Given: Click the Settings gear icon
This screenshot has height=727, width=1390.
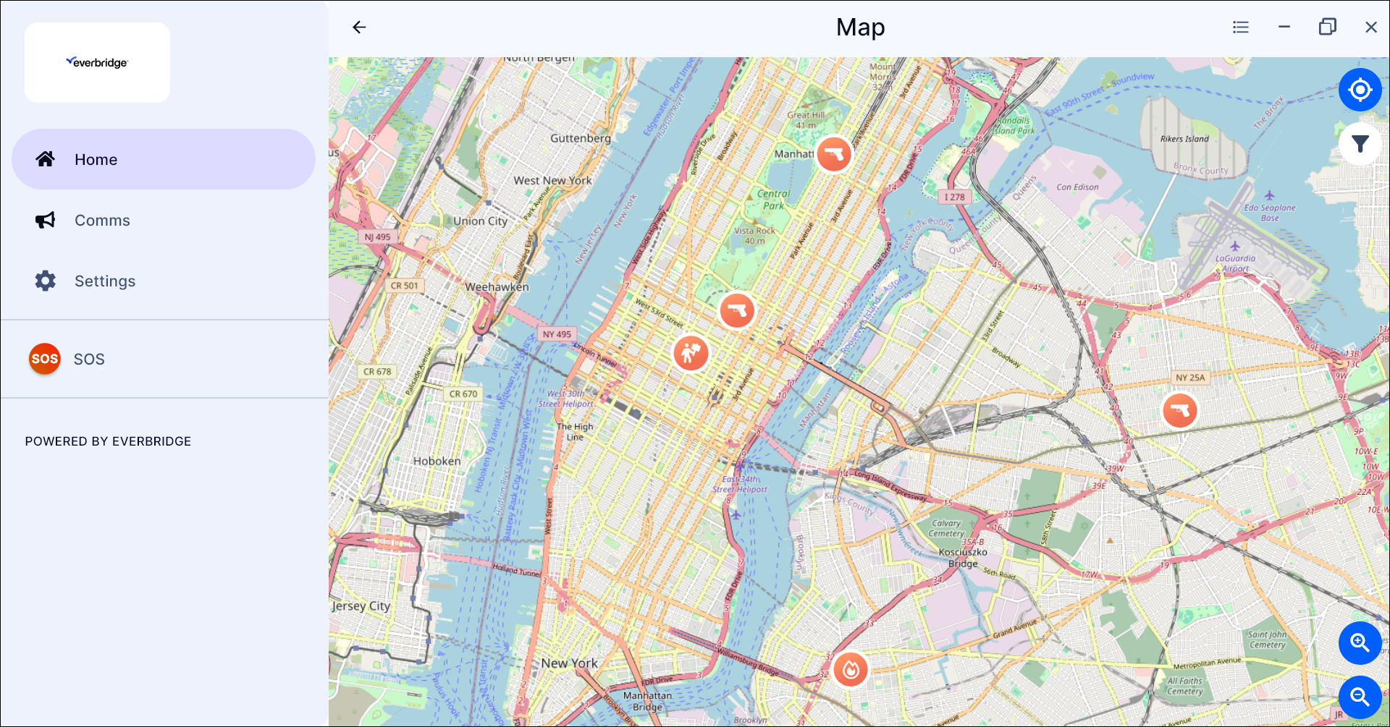Looking at the screenshot, I should click(x=45, y=281).
